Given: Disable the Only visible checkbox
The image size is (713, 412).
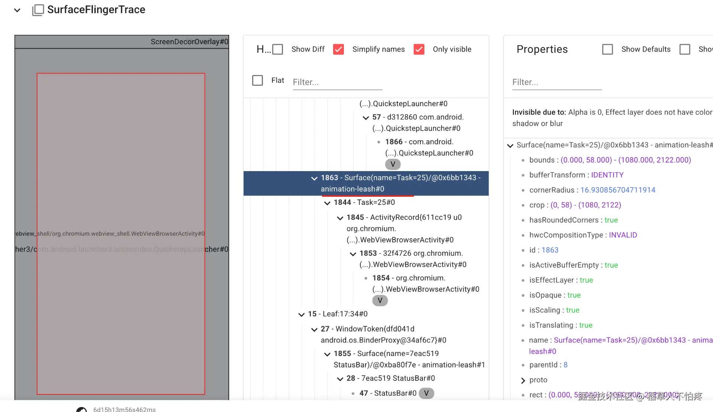Looking at the screenshot, I should click(x=419, y=49).
